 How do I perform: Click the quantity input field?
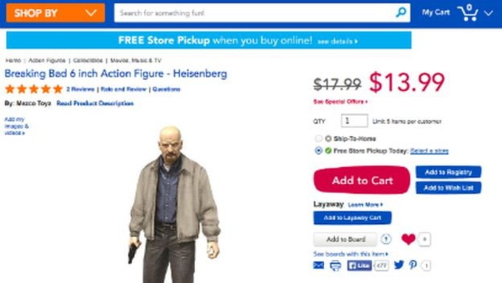(354, 121)
